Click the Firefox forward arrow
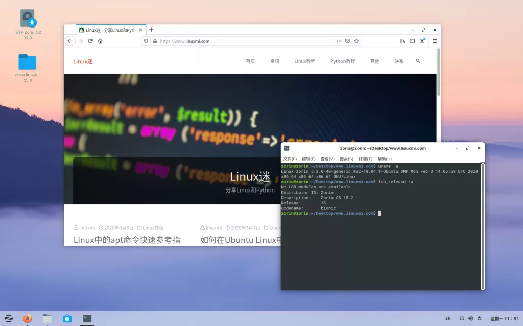 pos(80,41)
